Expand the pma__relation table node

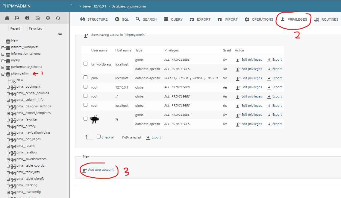coord(8,153)
